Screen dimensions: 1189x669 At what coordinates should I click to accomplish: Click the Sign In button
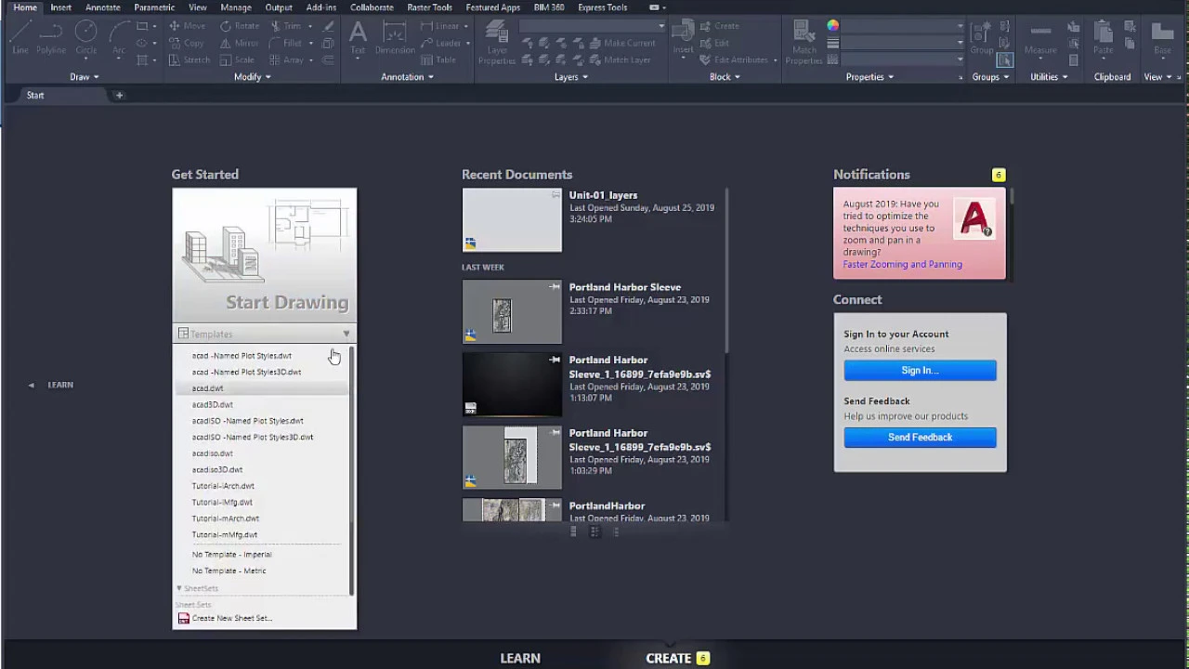[920, 370]
